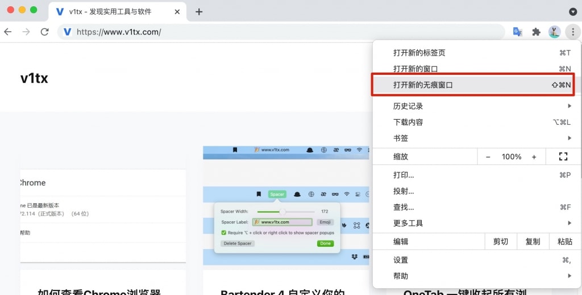Click 剪切 in the edit row
The image size is (582, 295).
(501, 242)
